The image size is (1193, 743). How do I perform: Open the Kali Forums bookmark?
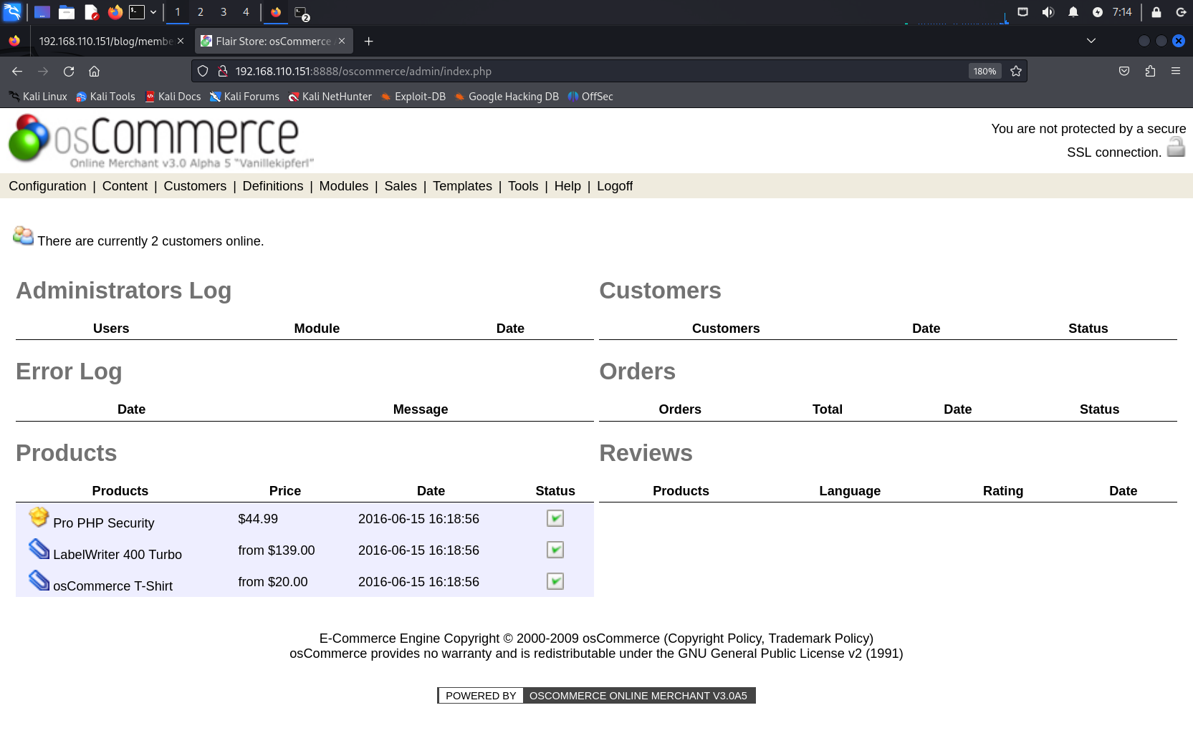244,97
